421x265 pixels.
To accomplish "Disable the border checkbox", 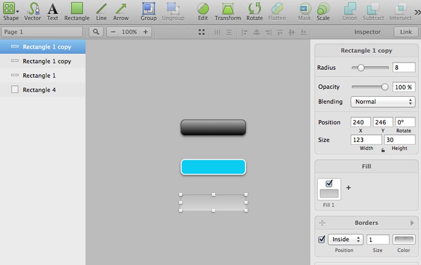I will click(x=322, y=239).
